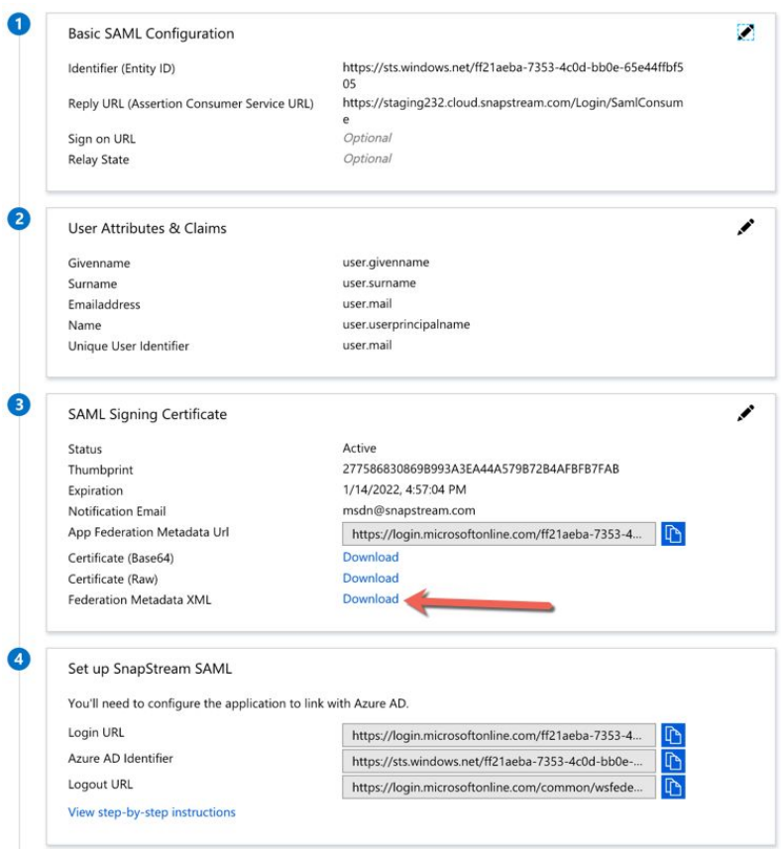Click the Set up SnapStream SAML heading
Screen dimensions: 781x849
pos(150,669)
